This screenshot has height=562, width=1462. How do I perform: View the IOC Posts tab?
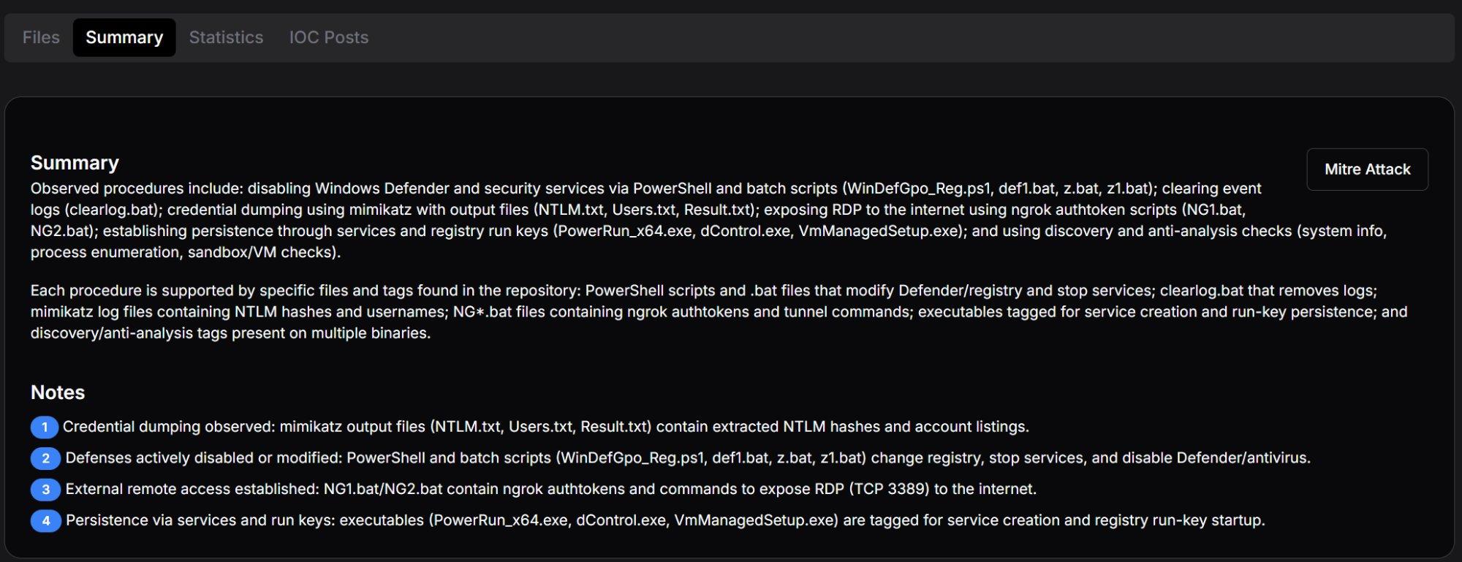point(328,37)
